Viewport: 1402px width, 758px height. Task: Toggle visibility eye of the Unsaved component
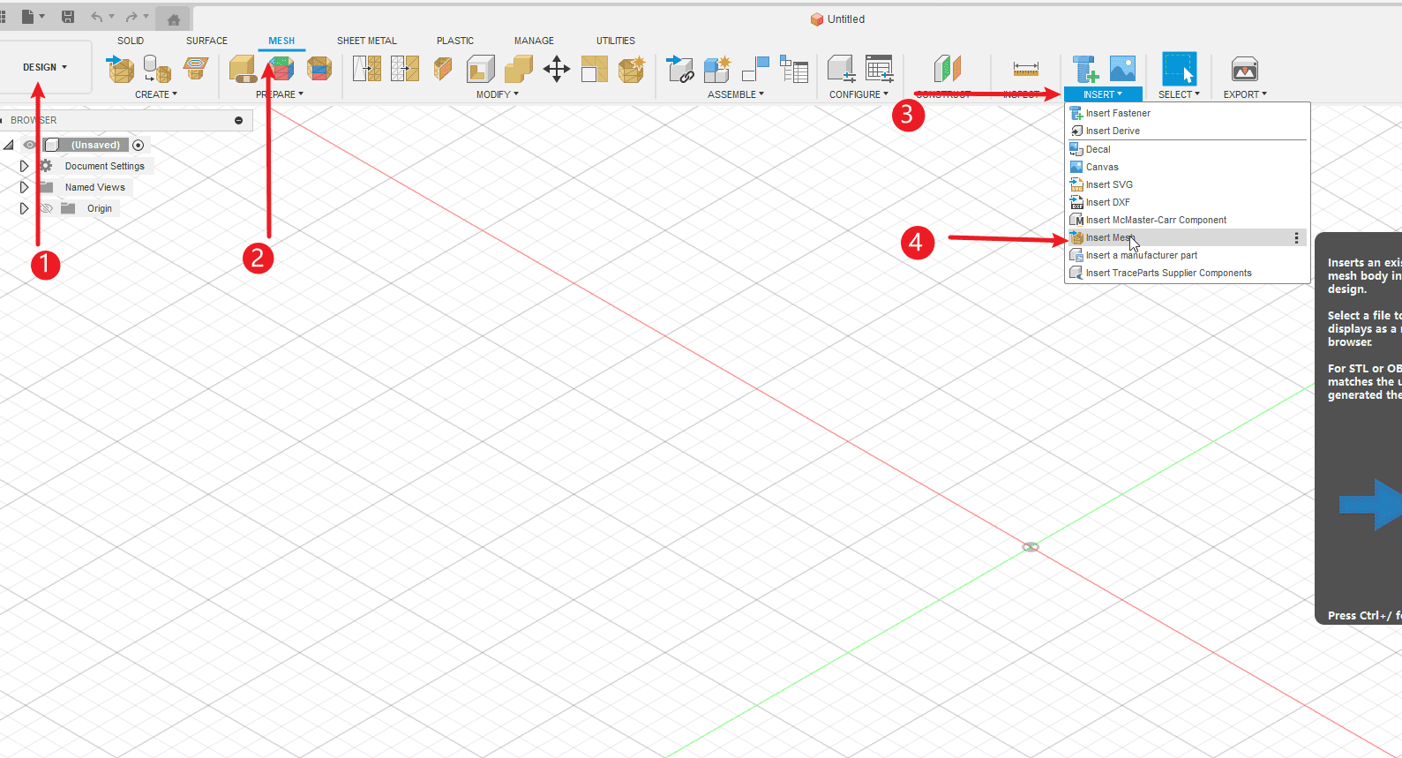click(30, 145)
